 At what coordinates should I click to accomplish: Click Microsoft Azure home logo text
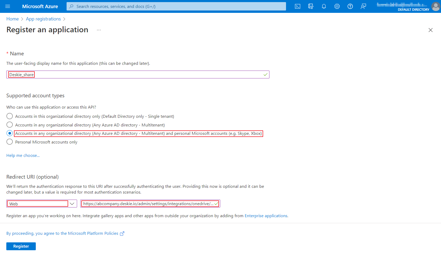click(x=40, y=6)
